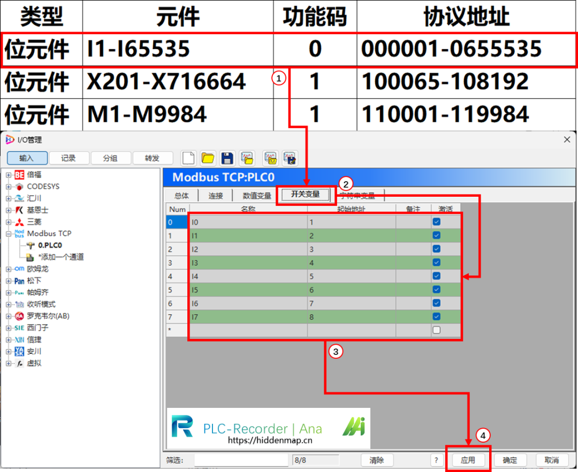Expand the CODESYS tree node

coord(9,187)
